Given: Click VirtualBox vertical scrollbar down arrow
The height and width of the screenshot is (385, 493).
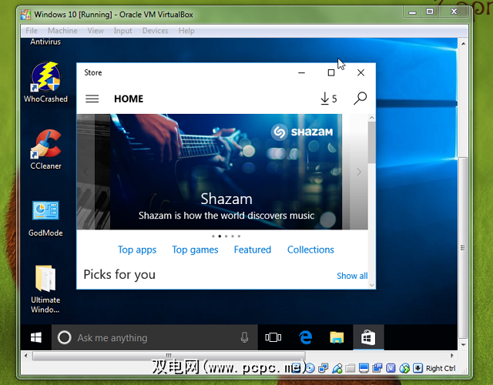Looking at the screenshot, I should [463, 345].
